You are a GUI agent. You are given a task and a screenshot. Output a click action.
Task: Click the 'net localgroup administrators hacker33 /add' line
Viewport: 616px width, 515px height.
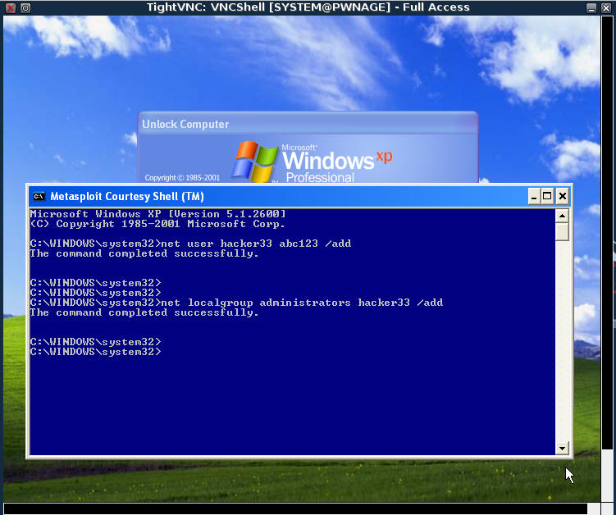coord(236,303)
